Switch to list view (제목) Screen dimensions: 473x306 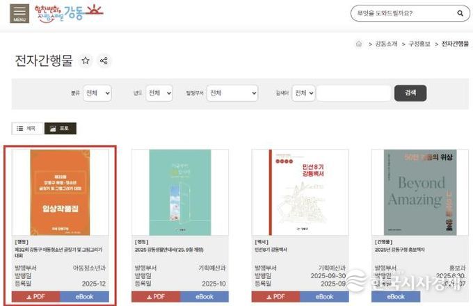coord(26,129)
